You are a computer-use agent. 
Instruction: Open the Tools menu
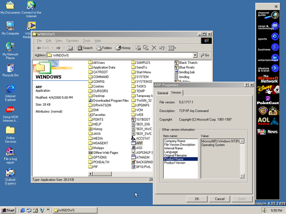click(87, 41)
